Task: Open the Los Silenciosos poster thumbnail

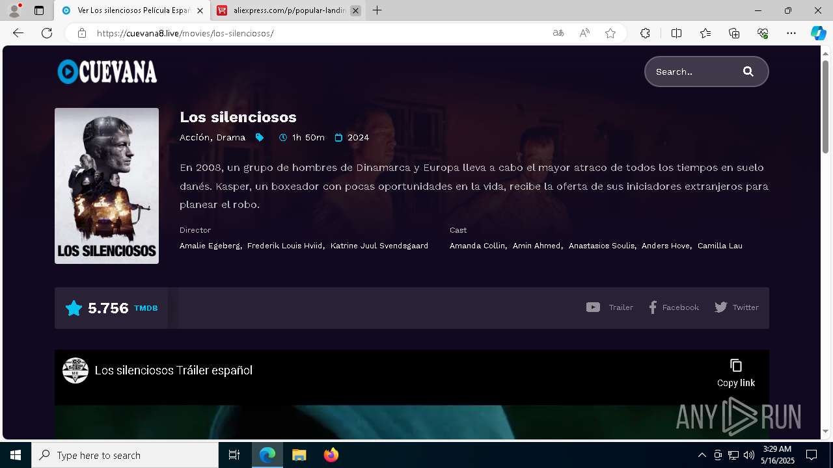Action: [107, 186]
